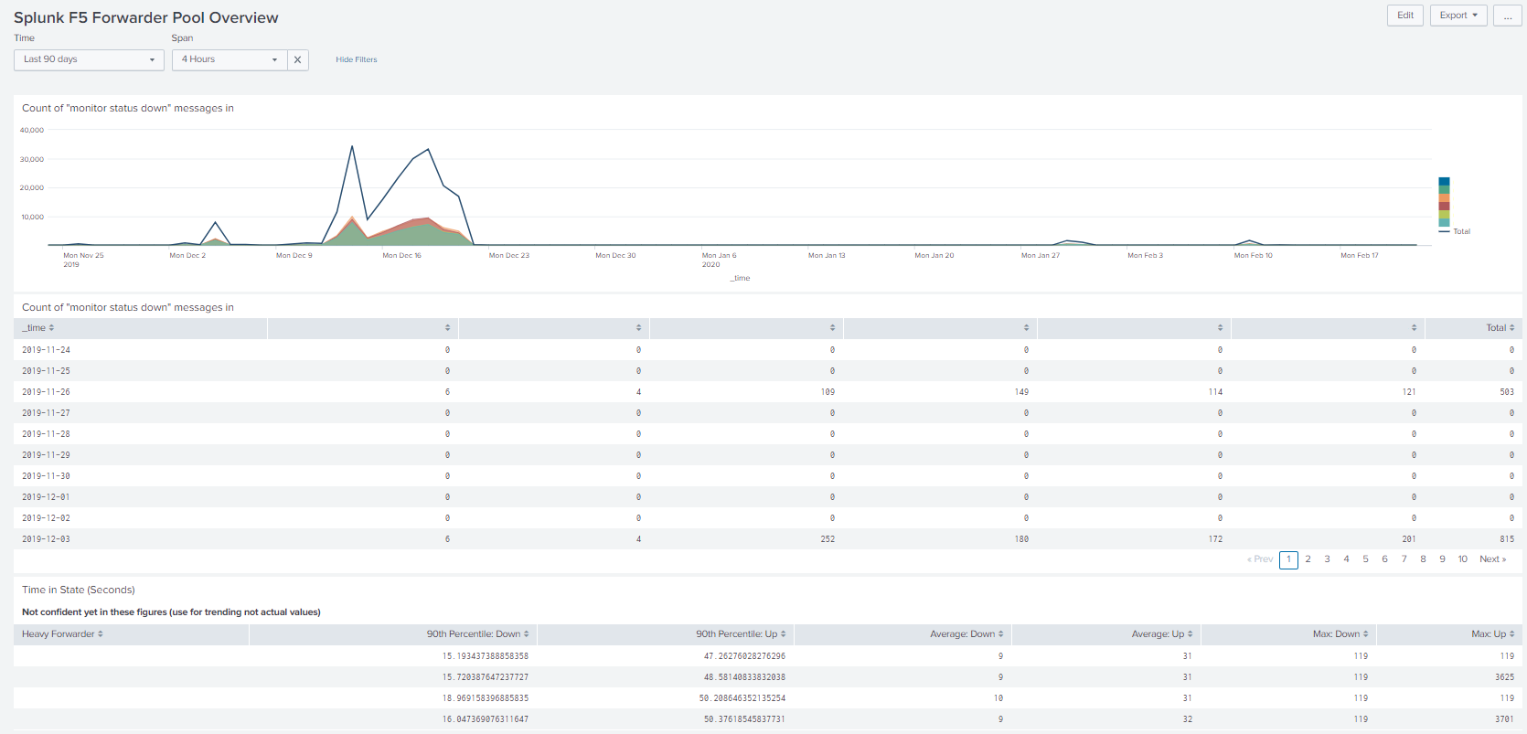
Task: Sort by 90th Percentile: Up column
Action: click(x=741, y=634)
